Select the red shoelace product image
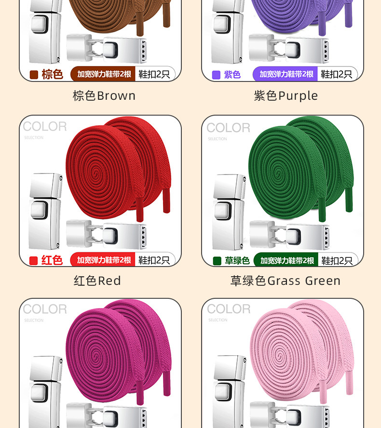Image resolution: width=381 pixels, height=428 pixels. pyautogui.click(x=100, y=191)
